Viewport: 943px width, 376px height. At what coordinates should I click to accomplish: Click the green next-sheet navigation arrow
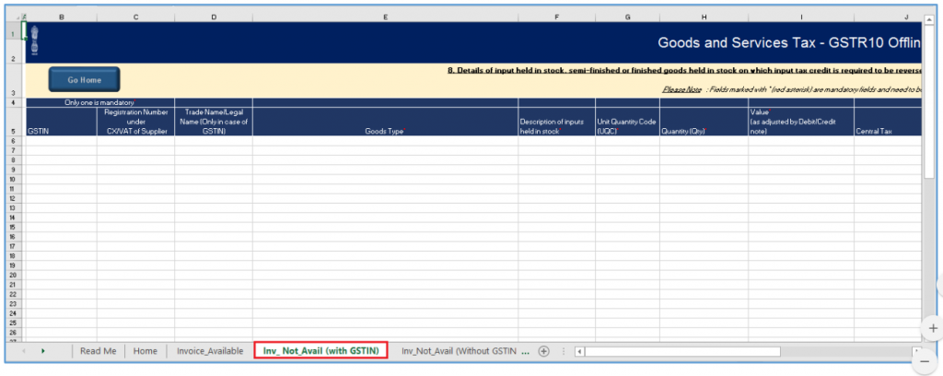43,351
